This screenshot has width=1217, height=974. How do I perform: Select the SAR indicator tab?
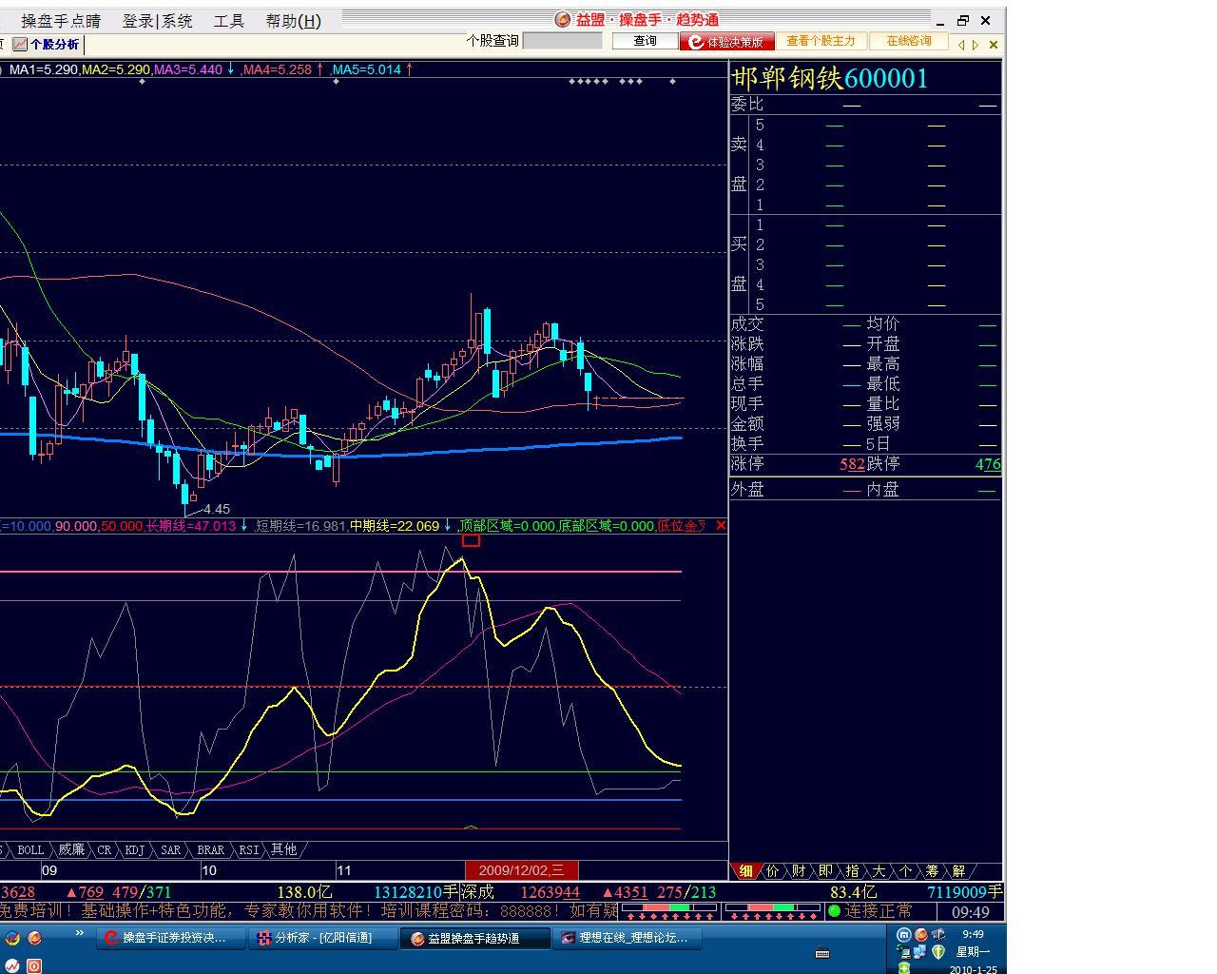tap(170, 849)
